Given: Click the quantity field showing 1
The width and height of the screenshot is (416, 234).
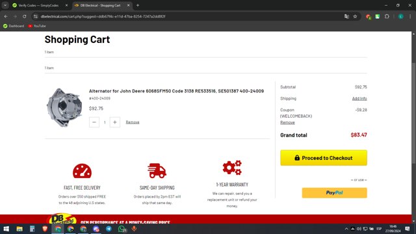Looking at the screenshot, I should [x=105, y=122].
